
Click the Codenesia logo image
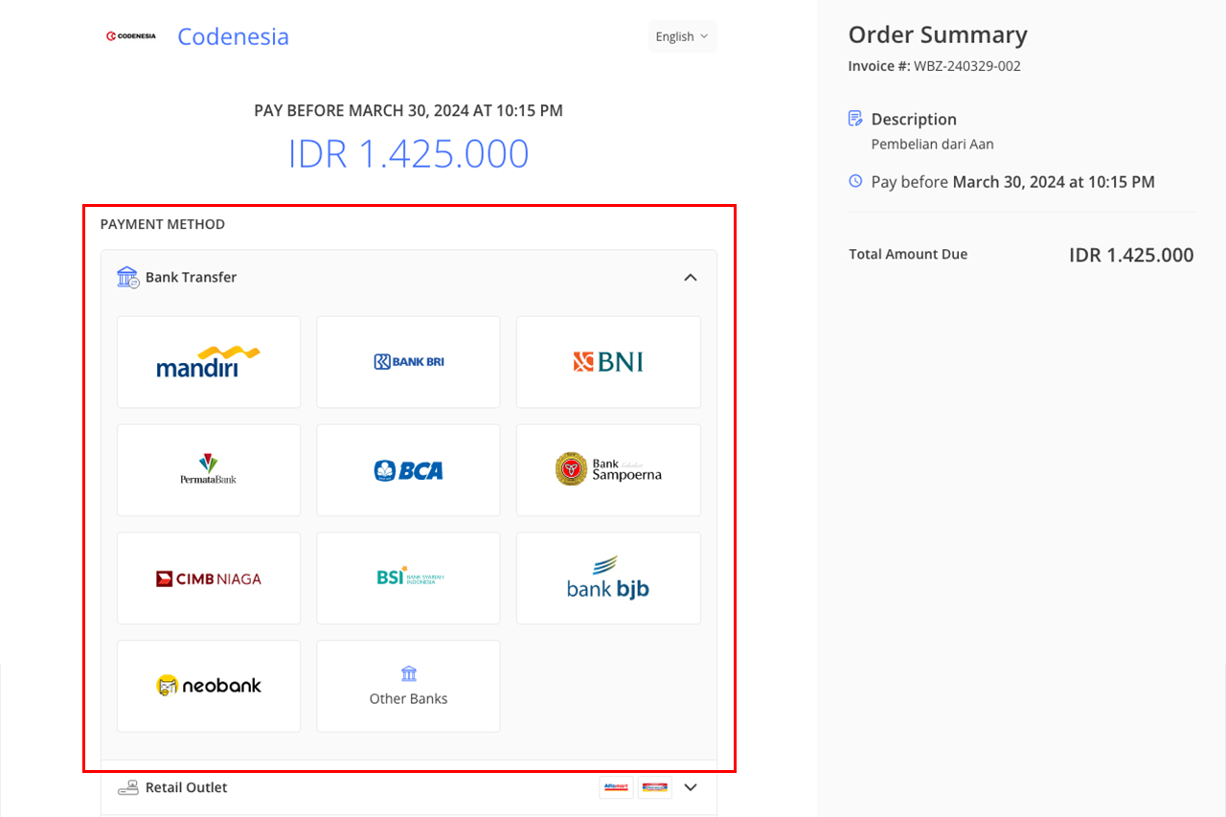pos(131,36)
